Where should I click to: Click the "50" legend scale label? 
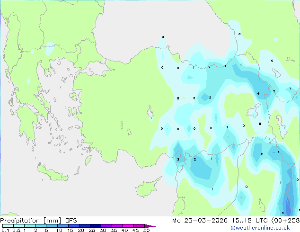146,230
